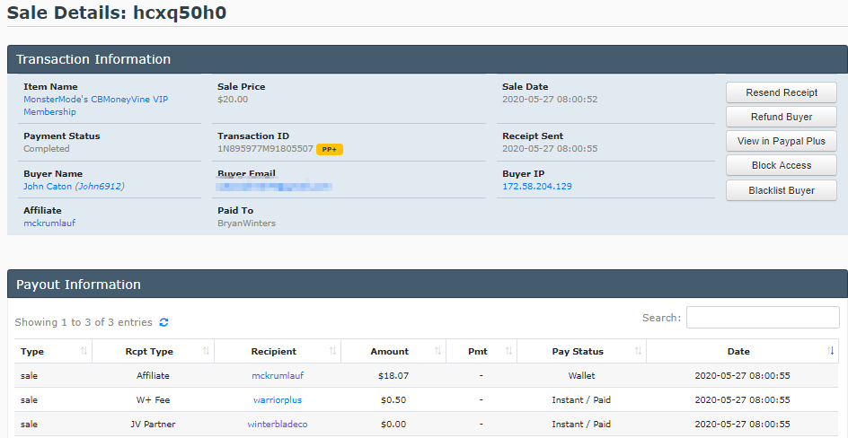848x438 pixels.
Task: Sort by Rcpt Type column arrows
Action: pos(206,351)
